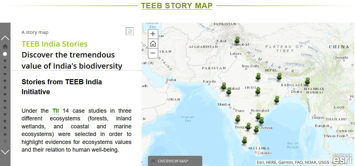Image resolution: width=355 pixels, height=166 pixels.
Task: Click the image icon beside 'A story map'
Action: click(x=129, y=31)
